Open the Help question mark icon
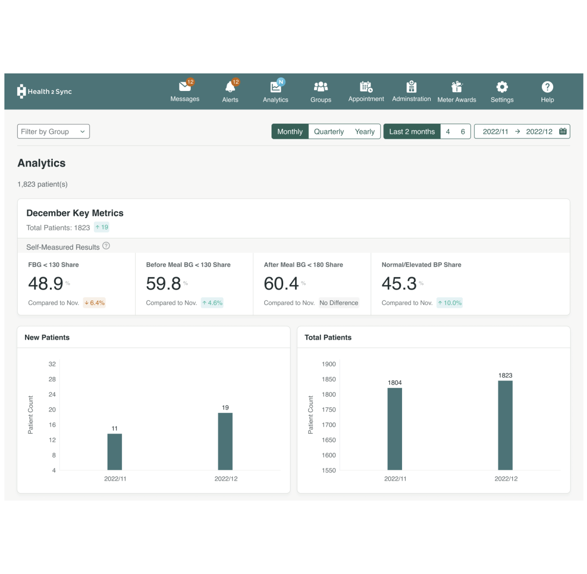Image resolution: width=587 pixels, height=574 pixels. [x=547, y=87]
